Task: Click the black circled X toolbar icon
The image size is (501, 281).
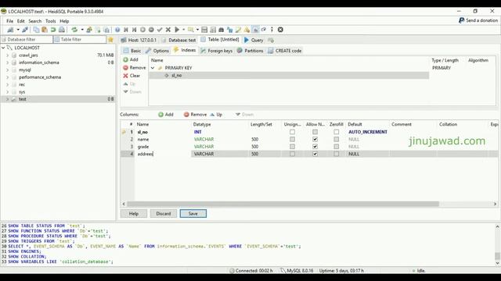Action: [x=280, y=30]
